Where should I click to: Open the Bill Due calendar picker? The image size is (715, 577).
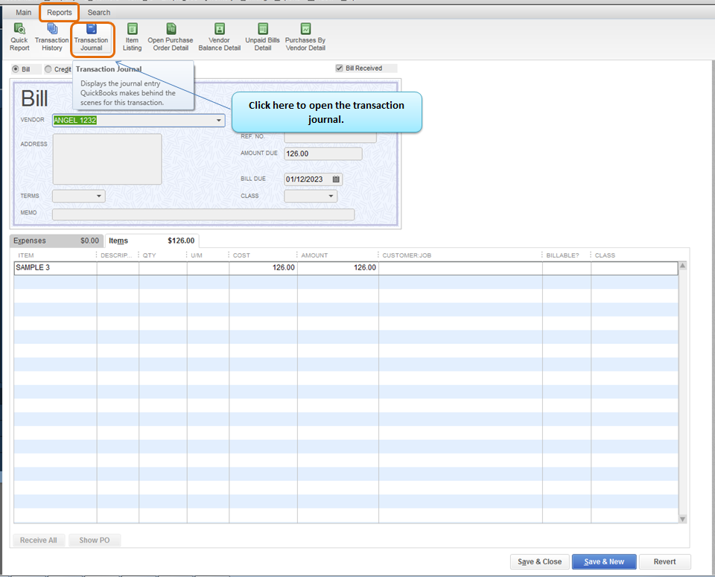[x=336, y=179]
